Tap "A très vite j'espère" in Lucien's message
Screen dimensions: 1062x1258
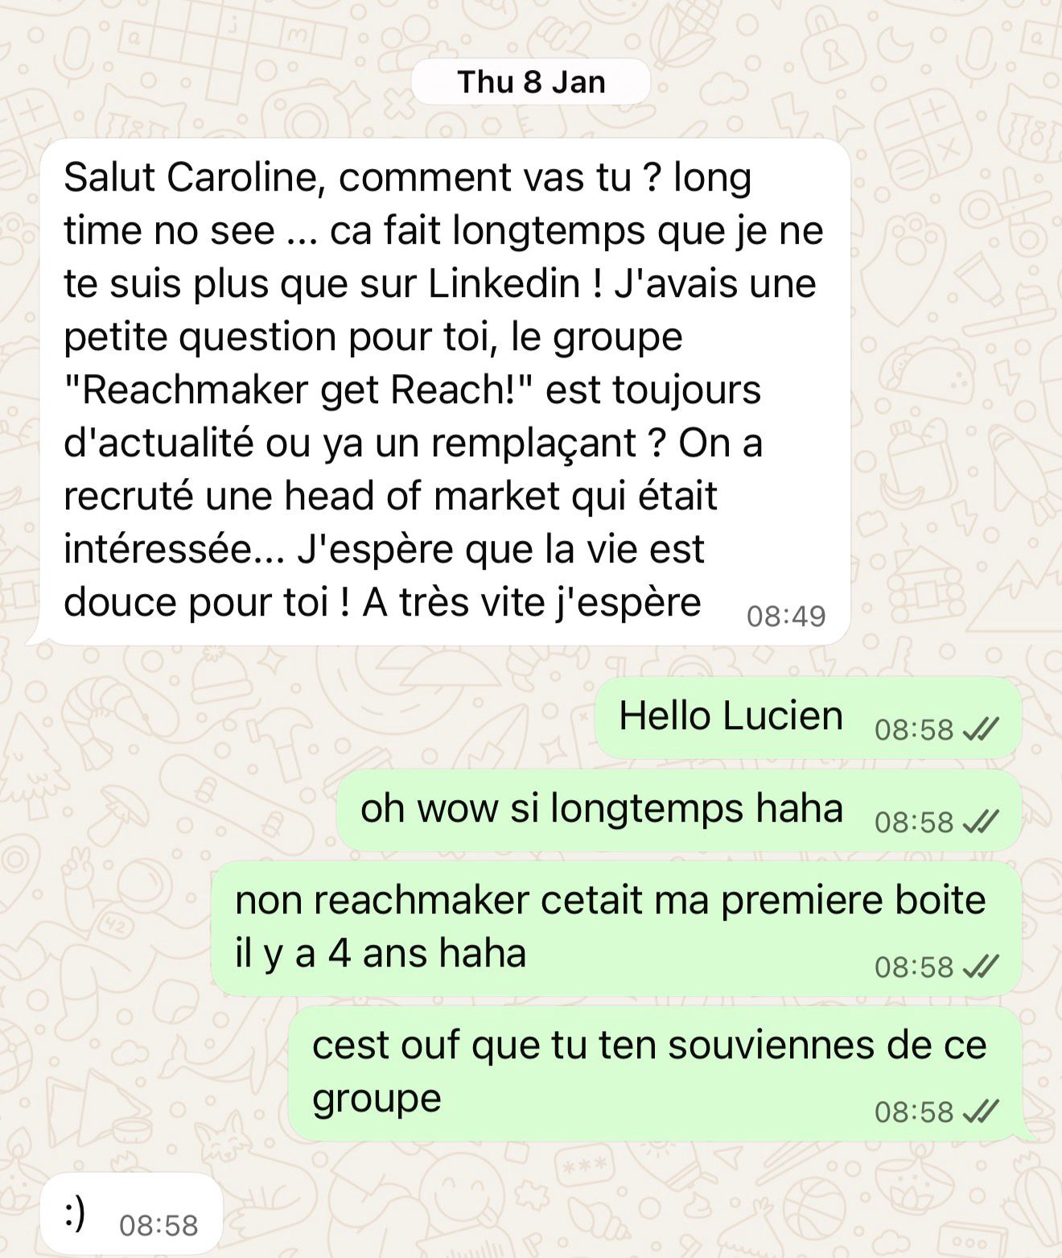[x=532, y=602]
